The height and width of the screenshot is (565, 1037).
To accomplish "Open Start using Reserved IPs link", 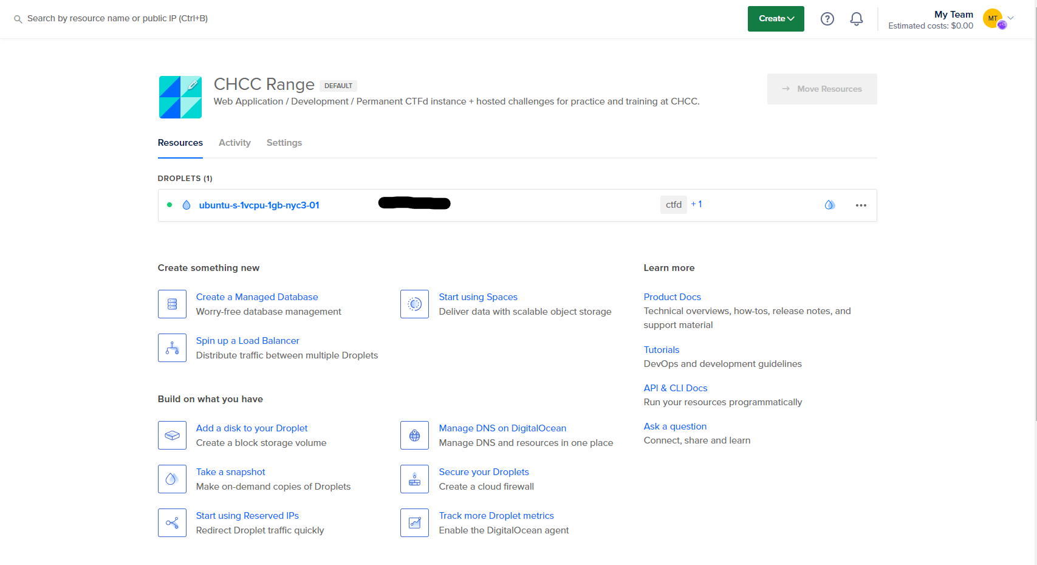I will [248, 516].
